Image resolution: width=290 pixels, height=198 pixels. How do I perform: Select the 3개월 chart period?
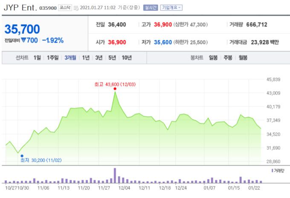click(x=70, y=58)
